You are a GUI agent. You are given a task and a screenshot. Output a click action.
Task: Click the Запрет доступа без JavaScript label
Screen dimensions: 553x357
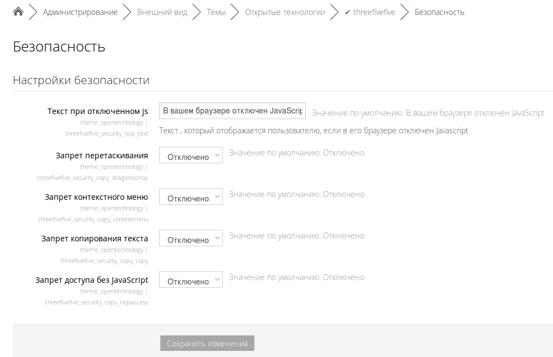tap(91, 280)
